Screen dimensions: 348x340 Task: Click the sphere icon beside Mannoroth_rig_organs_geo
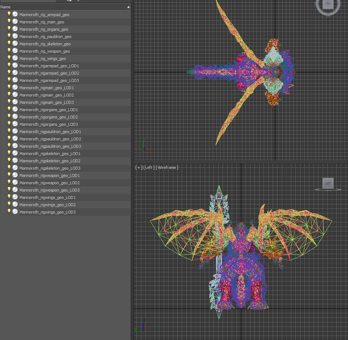pos(15,29)
